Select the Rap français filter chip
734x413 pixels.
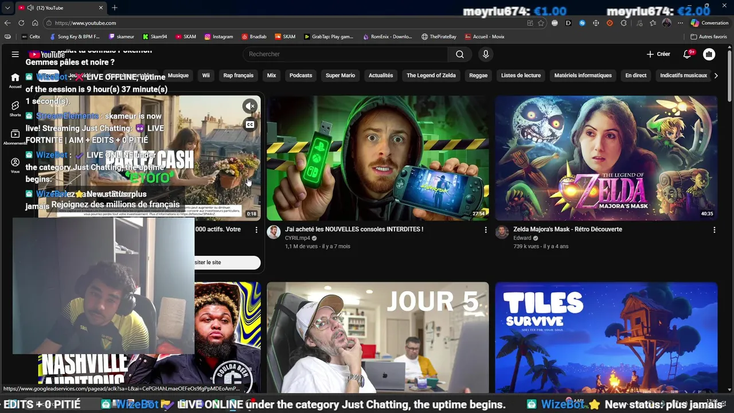[238, 75]
